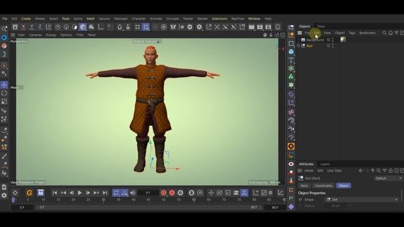Select the Move tool in left sidebar
Image resolution: width=404 pixels, height=227 pixels.
coord(4,84)
